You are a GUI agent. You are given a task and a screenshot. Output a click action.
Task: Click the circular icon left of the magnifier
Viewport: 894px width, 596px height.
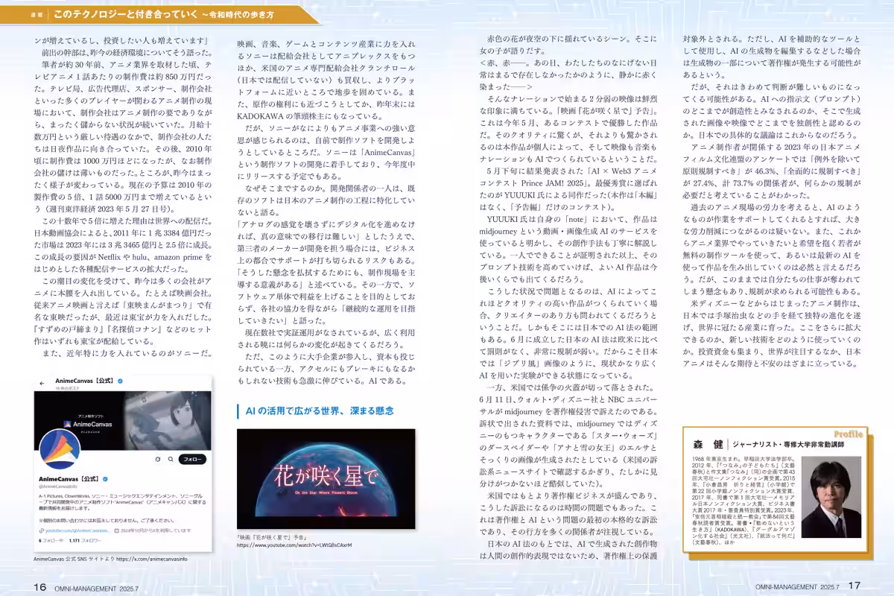(159, 459)
